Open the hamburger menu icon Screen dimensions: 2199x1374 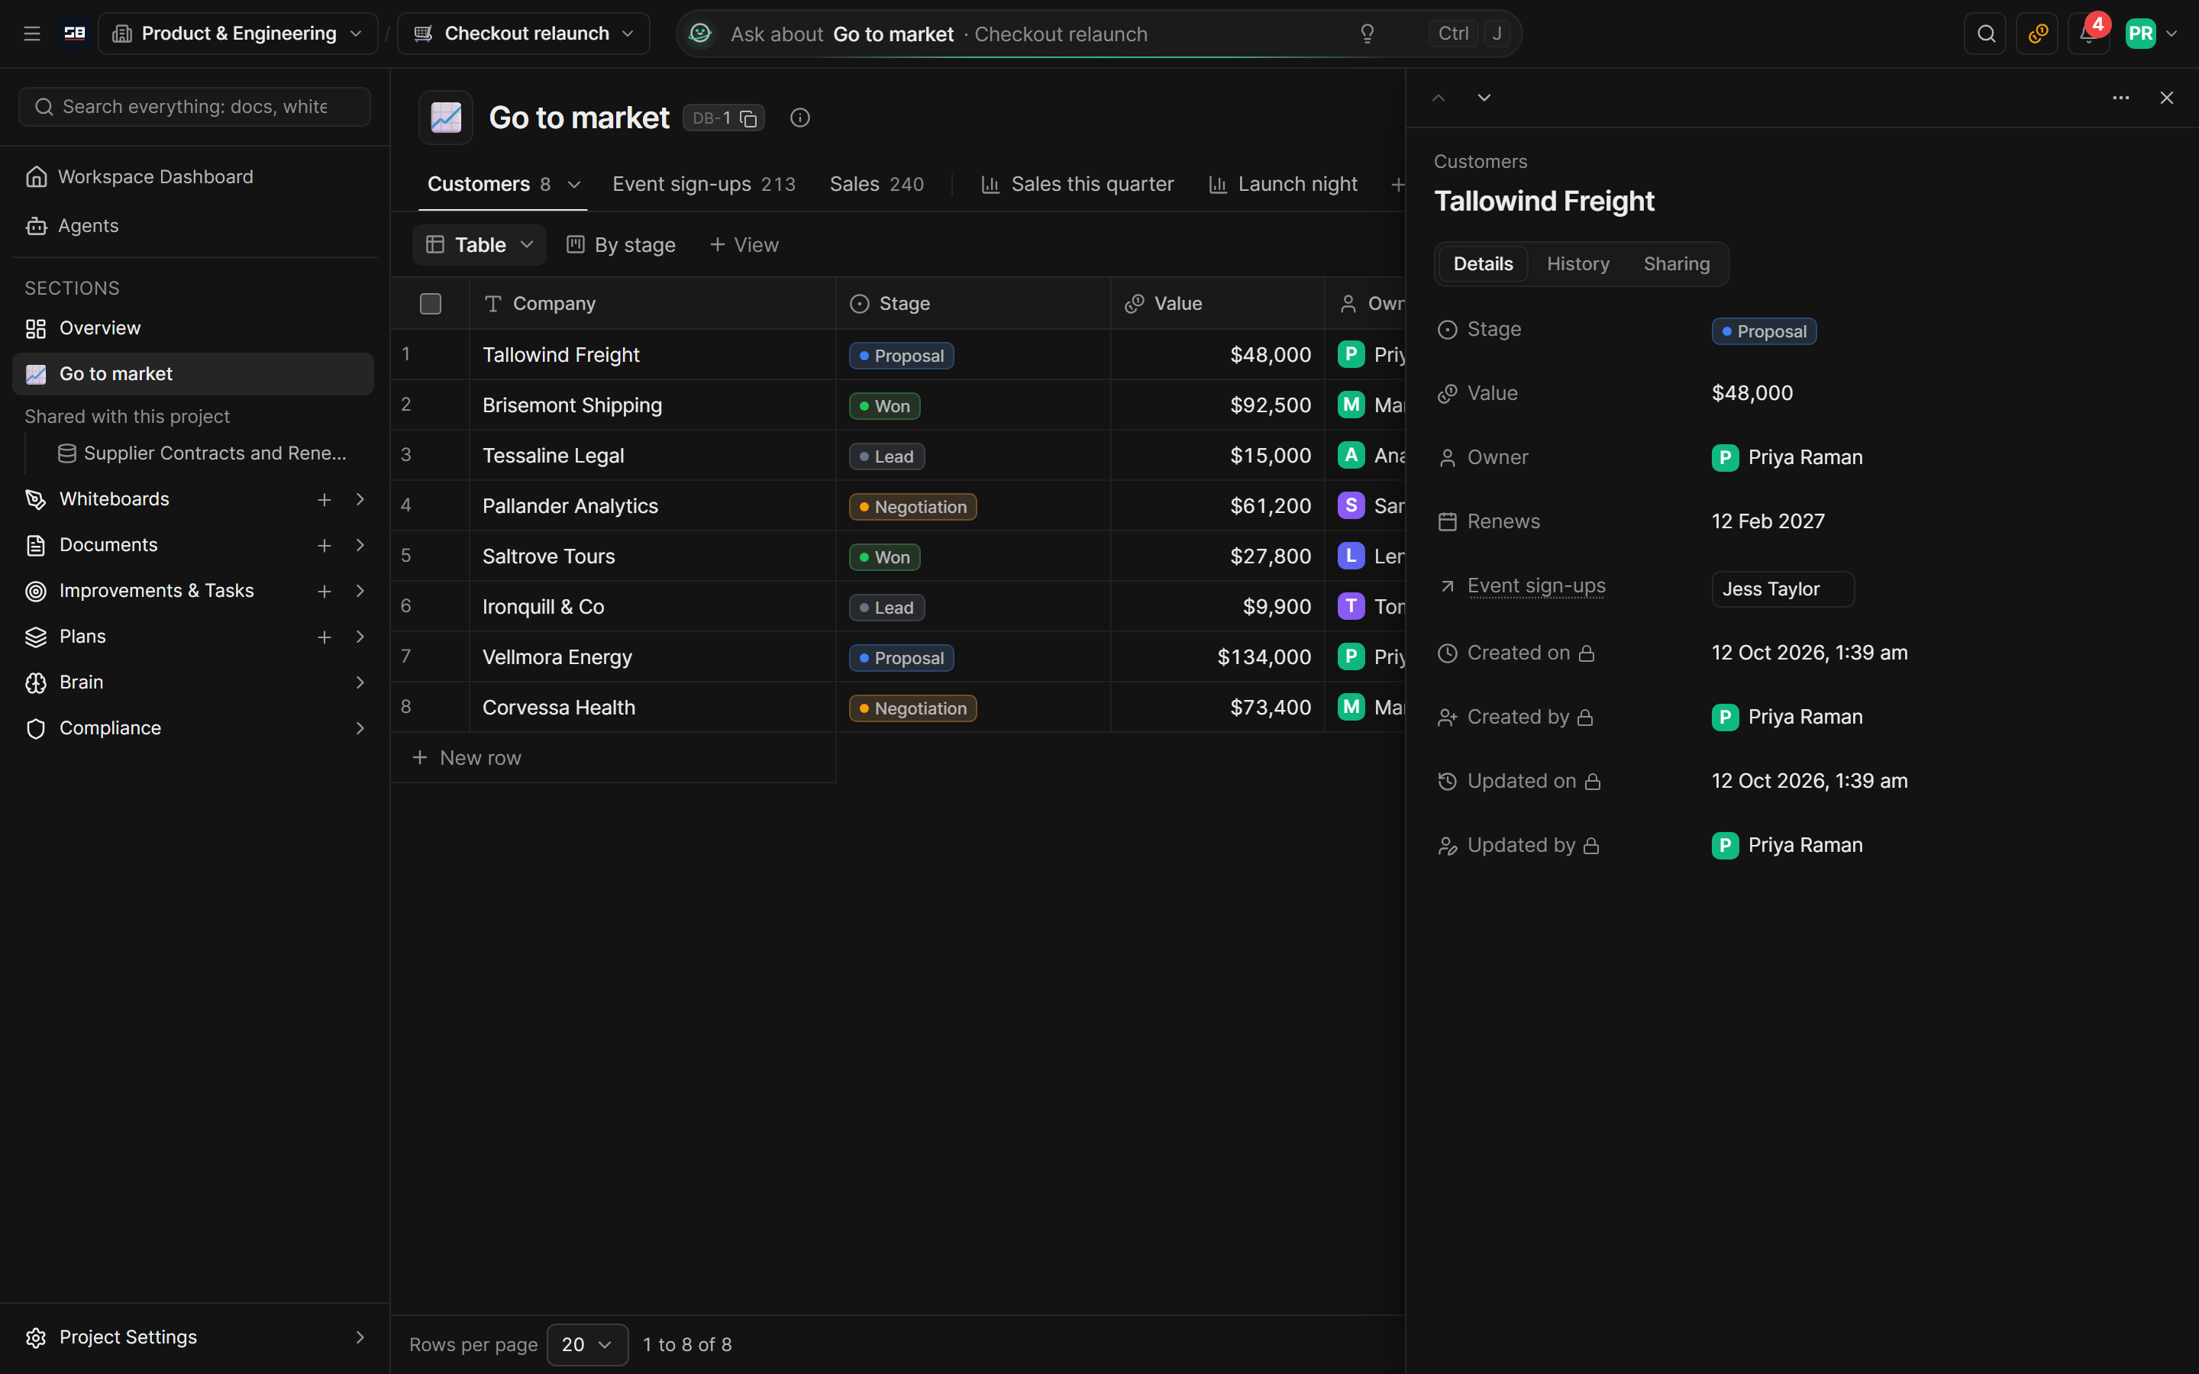[x=32, y=34]
